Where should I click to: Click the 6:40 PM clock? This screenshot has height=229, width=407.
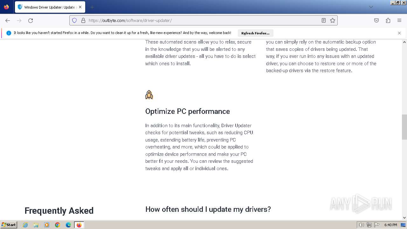tap(390, 225)
